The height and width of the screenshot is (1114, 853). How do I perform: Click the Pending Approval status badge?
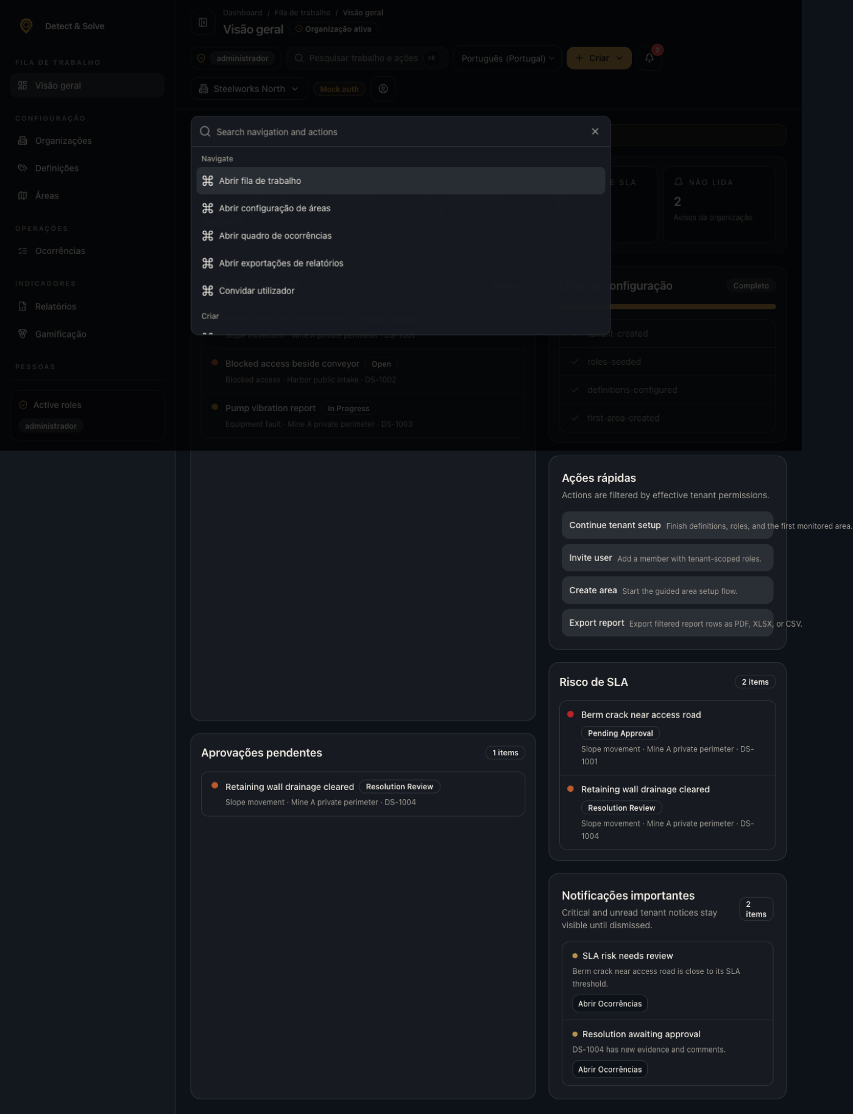[x=620, y=733]
